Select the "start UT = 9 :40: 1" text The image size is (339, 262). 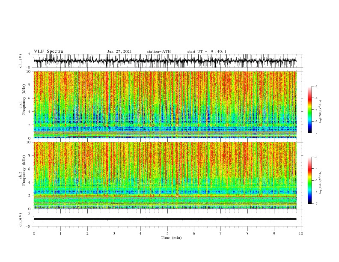tap(207, 51)
